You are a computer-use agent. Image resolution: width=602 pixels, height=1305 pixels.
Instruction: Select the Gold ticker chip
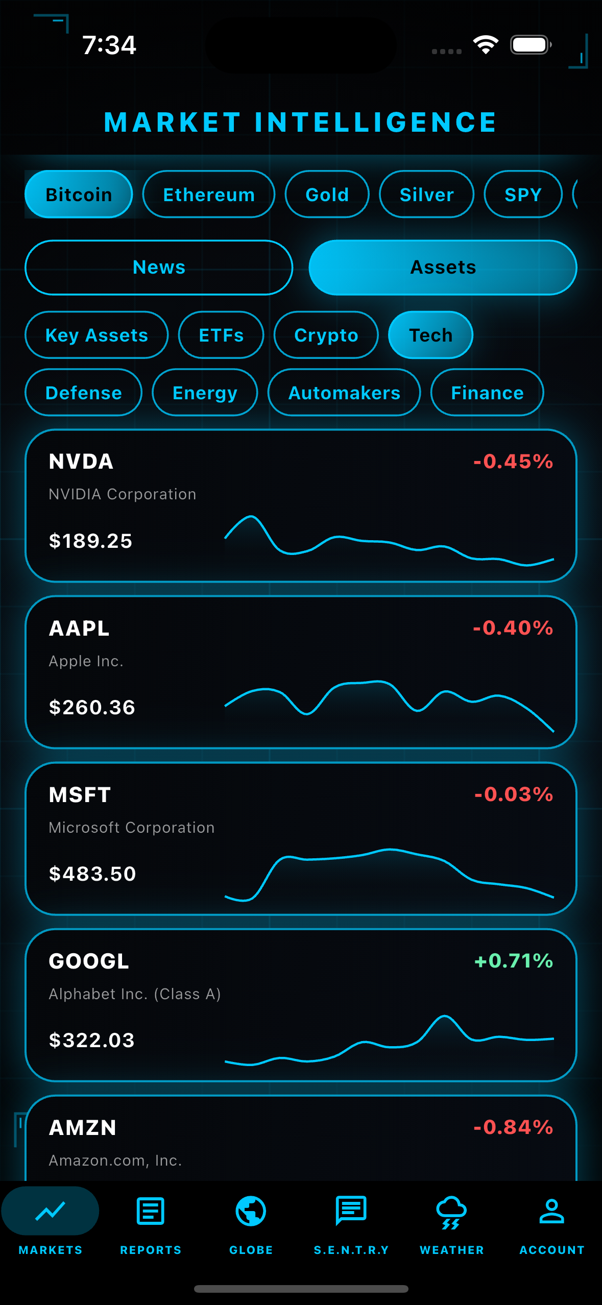(x=327, y=195)
